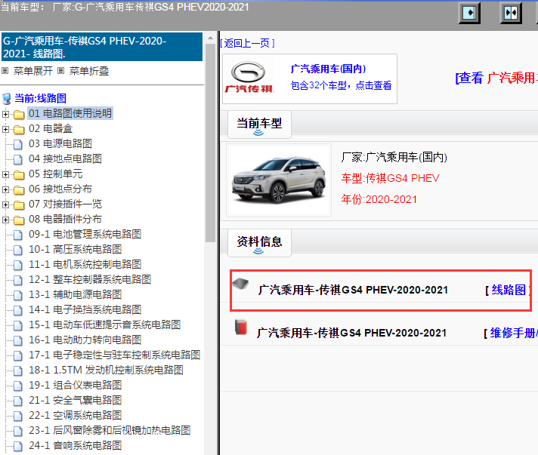Viewport: 538px width, 455px height.
Task: Open the 当前车型 tab
Action: [259, 125]
